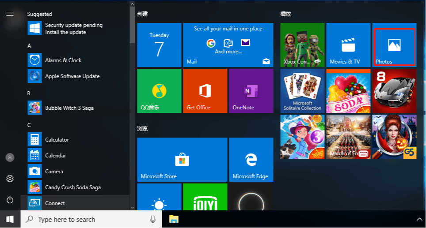Click the Security update pending suggestion
This screenshot has height=228, width=426.
pos(75,29)
